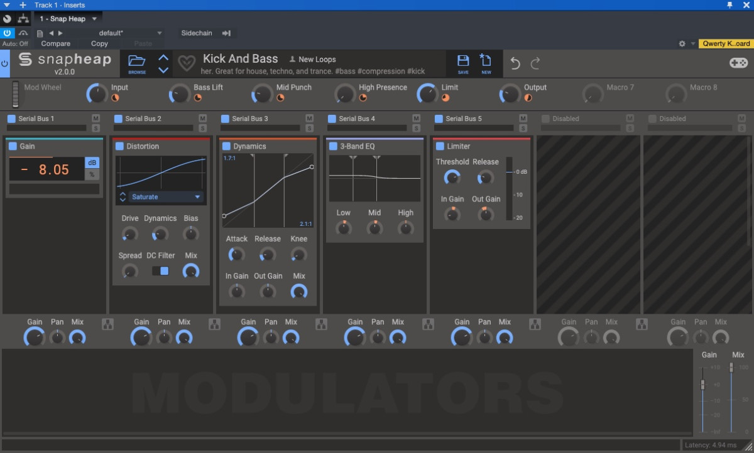Undo the last change
The width and height of the screenshot is (754, 453).
515,63
